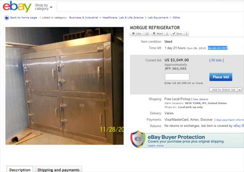The height and width of the screenshot is (172, 244).
Task: Open the Lab Equipment breadcrumb link
Action: click(x=158, y=18)
